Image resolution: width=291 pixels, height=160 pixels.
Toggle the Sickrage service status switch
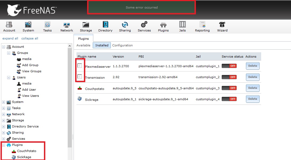click(x=229, y=99)
